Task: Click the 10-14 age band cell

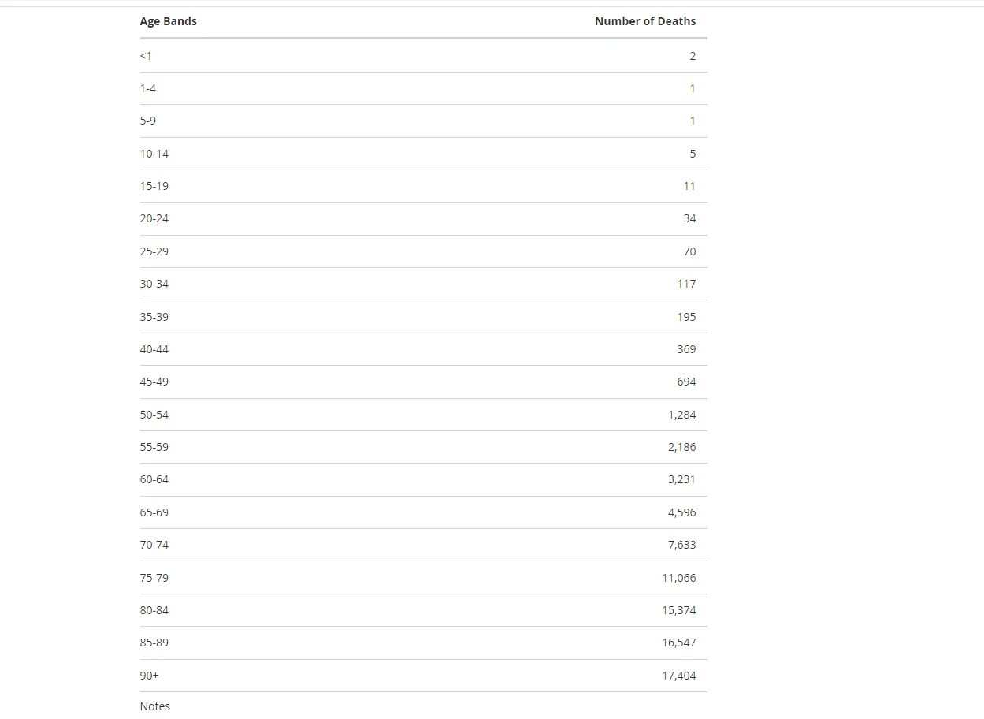Action: pos(154,154)
